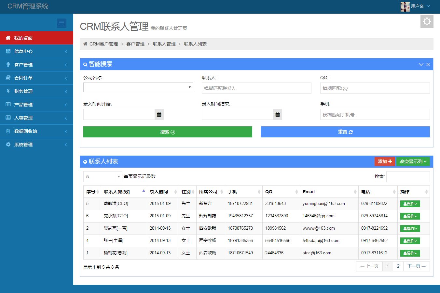Collapse the 智能搜索 panel using chevron
Image resolution: width=440 pixels, height=293 pixels.
[421, 64]
